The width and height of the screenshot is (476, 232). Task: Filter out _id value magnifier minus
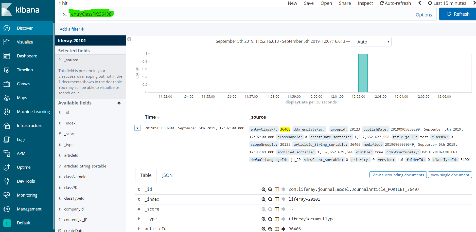click(x=270, y=189)
